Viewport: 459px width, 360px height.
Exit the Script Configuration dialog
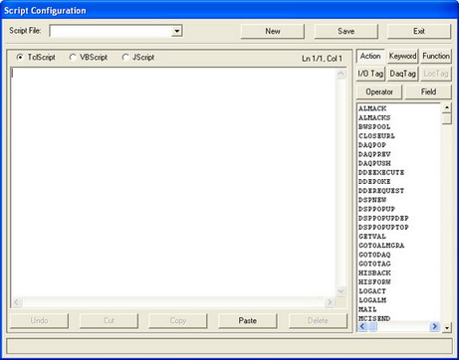click(x=419, y=31)
